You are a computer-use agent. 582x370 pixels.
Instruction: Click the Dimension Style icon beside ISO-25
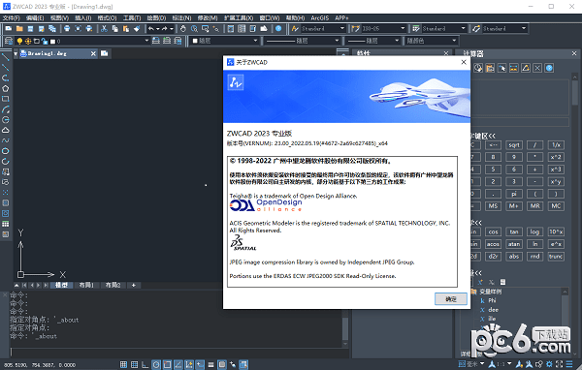356,28
